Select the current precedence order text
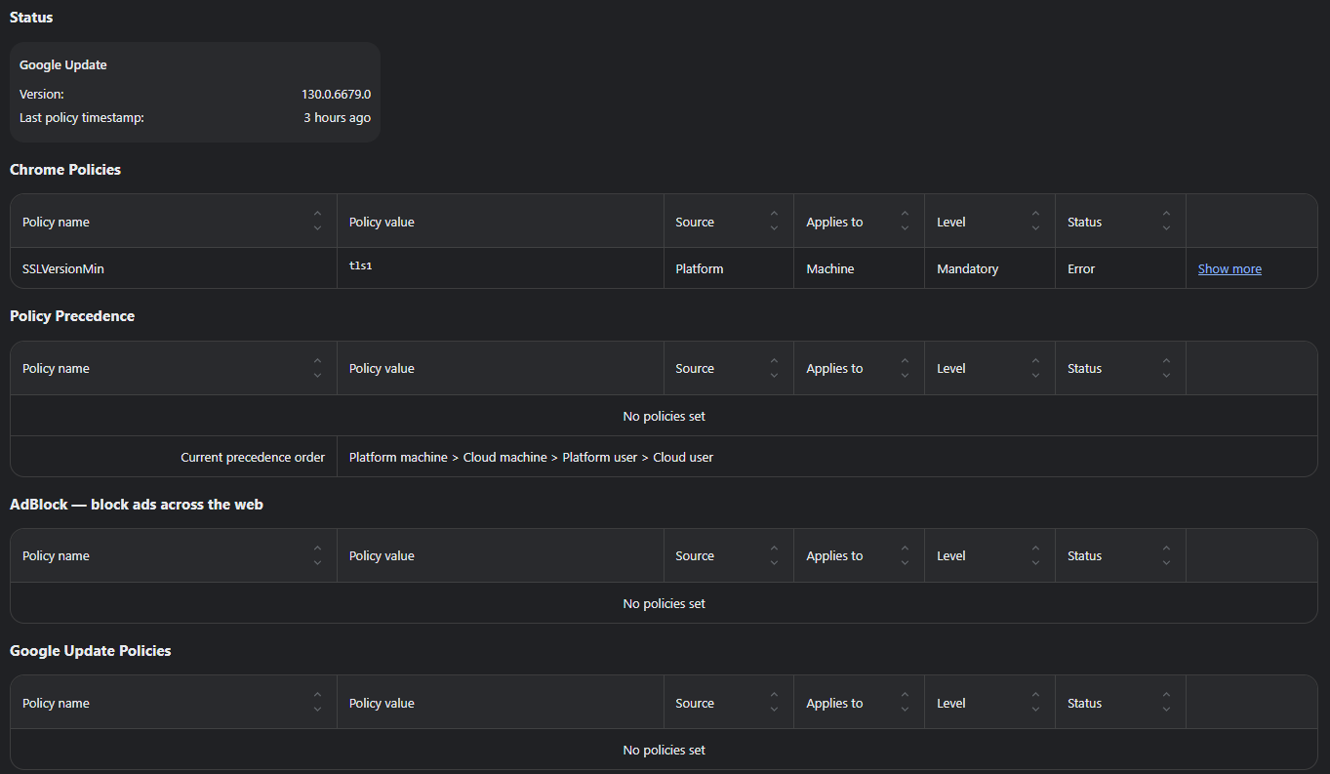This screenshot has height=774, width=1330. click(531, 457)
